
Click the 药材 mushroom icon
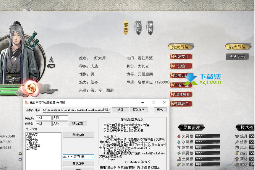tap(237, 159)
